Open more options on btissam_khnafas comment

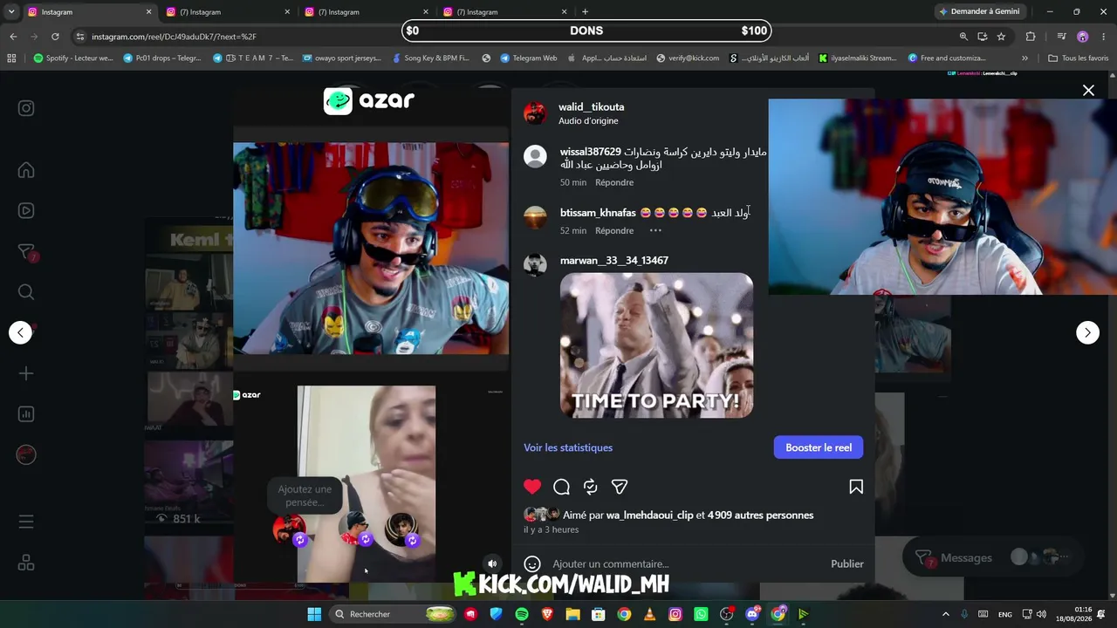655,230
